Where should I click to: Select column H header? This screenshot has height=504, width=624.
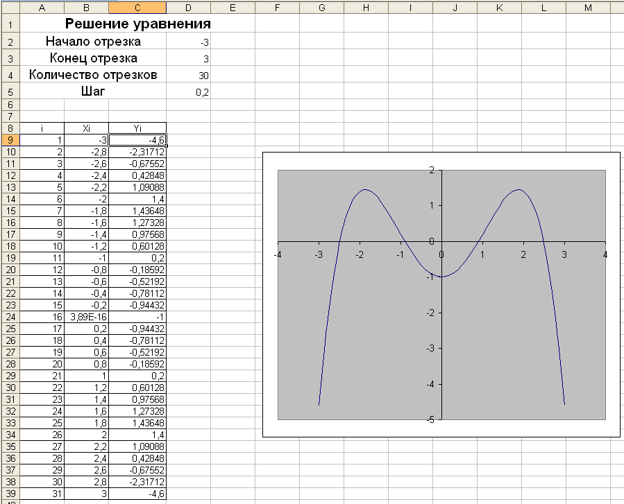click(x=366, y=8)
